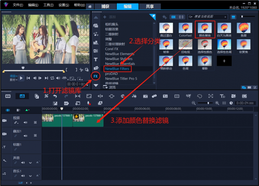259x186 pixels.
Task: Open the 3D title editor tool
Action: click(x=222, y=96)
